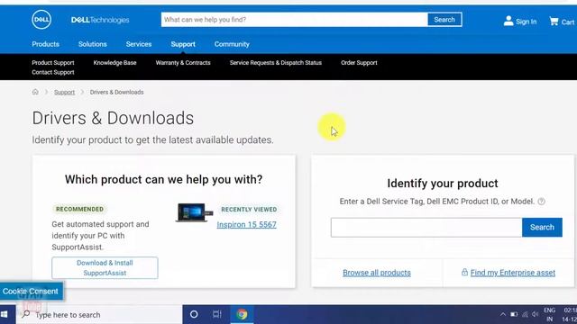577x324 pixels.
Task: Click the Sign In user icon
Action: click(x=508, y=21)
